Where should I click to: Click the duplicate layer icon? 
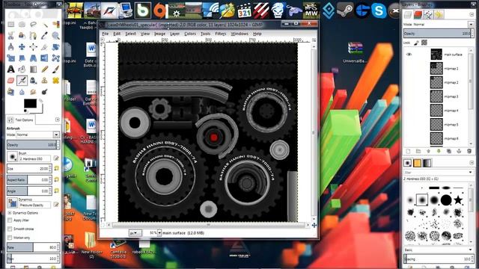coord(449,151)
